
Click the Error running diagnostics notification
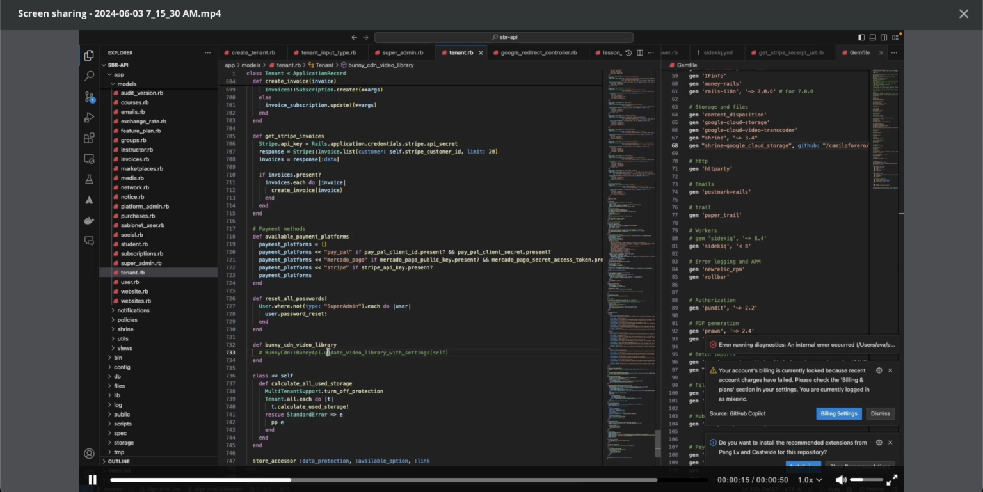pos(802,344)
